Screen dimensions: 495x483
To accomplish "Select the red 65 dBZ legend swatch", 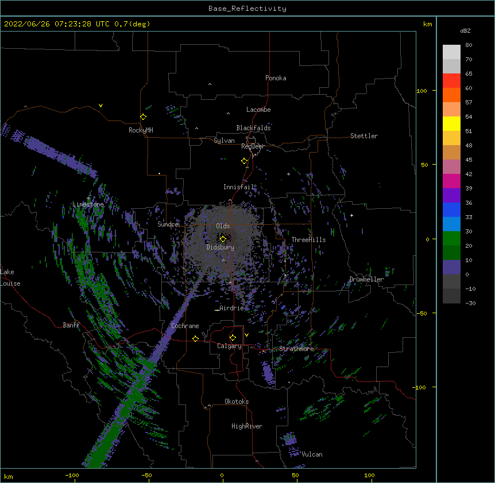I will click(451, 81).
